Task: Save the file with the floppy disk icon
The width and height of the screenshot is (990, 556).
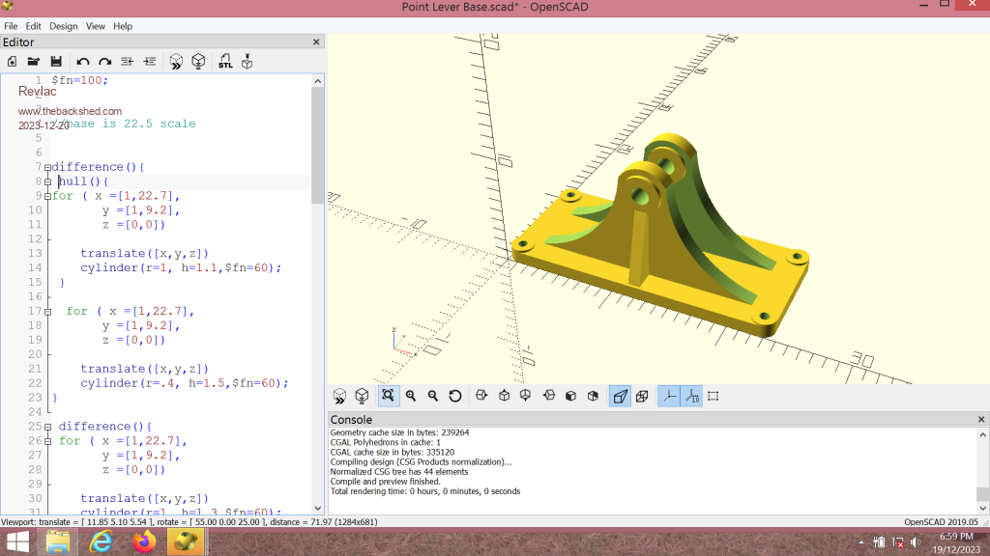Action: (x=56, y=62)
